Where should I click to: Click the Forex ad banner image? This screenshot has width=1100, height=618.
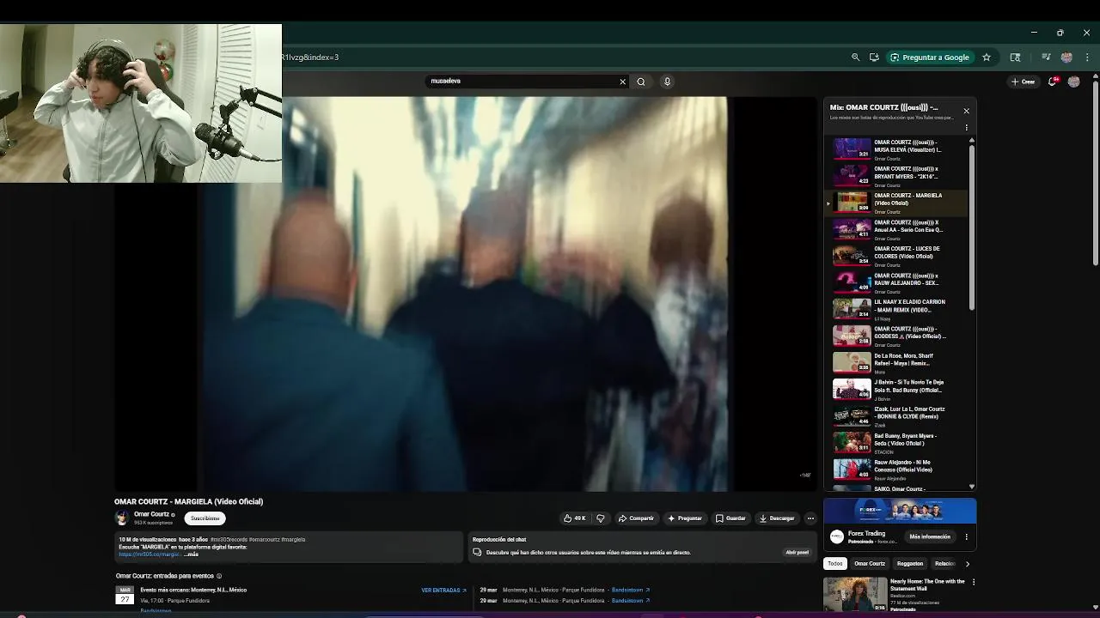[900, 511]
